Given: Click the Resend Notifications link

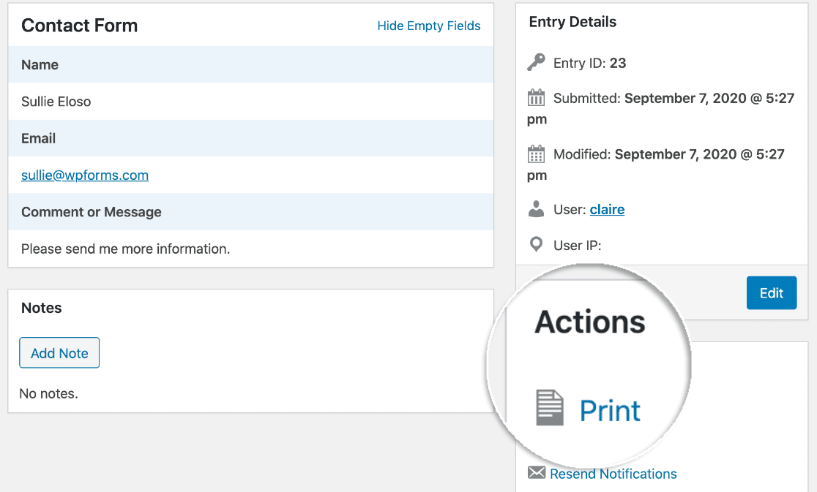Looking at the screenshot, I should (613, 474).
